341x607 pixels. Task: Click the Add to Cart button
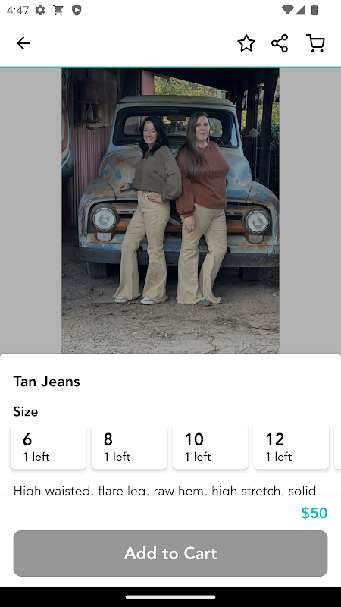(x=170, y=553)
